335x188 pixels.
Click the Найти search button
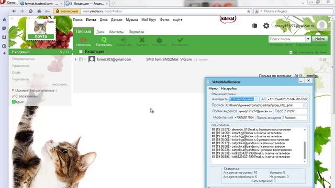tap(320, 39)
